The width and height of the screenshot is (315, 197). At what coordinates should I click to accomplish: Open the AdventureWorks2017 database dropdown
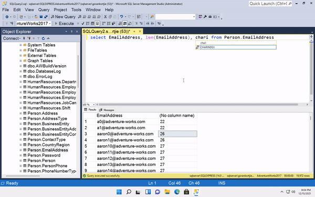point(50,24)
